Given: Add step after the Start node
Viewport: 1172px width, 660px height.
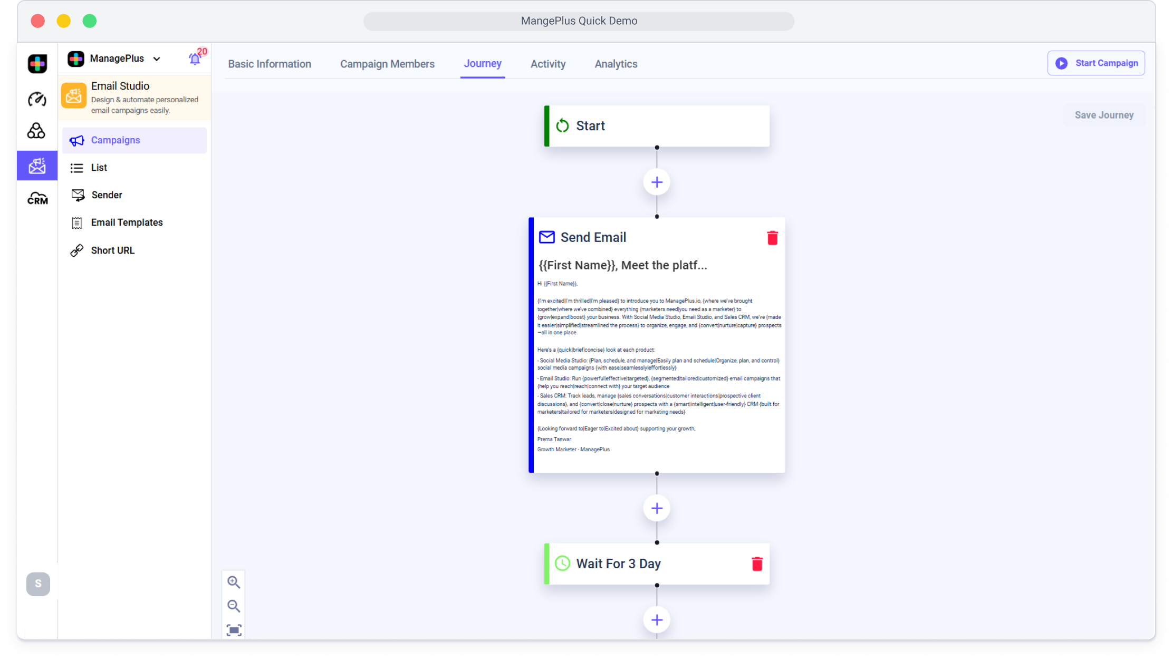Looking at the screenshot, I should (x=657, y=182).
